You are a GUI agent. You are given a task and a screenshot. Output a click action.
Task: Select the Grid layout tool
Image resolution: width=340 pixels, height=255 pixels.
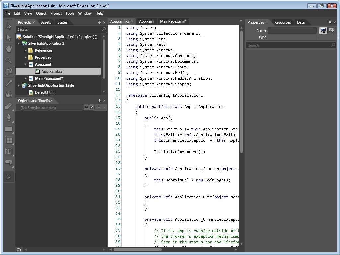pos(9,140)
